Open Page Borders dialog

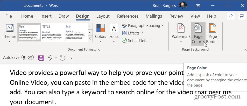(213, 33)
